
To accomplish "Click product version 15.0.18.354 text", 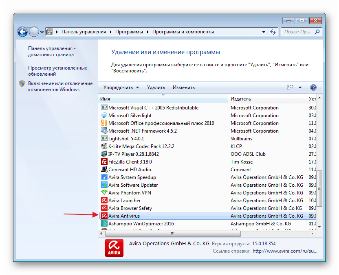I will 264,244.
